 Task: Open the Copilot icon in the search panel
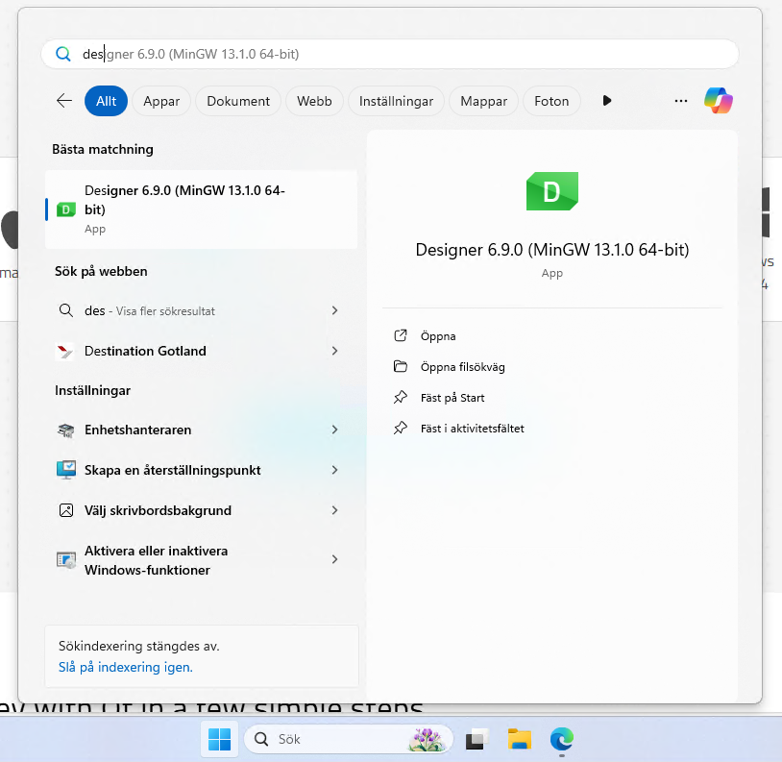coord(719,101)
